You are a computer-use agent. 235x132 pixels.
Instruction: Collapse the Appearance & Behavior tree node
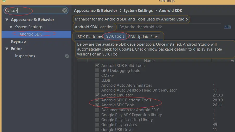[x=7, y=20]
